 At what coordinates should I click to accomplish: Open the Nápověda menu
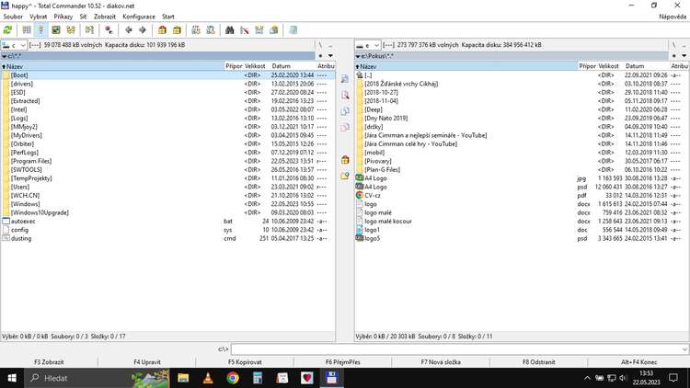pyautogui.click(x=673, y=17)
